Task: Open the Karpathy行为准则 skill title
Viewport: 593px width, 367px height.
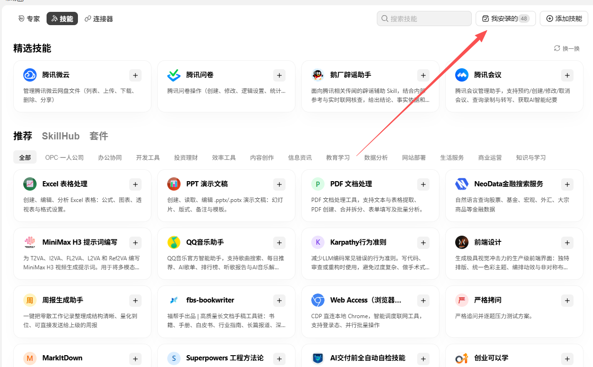Action: [358, 242]
